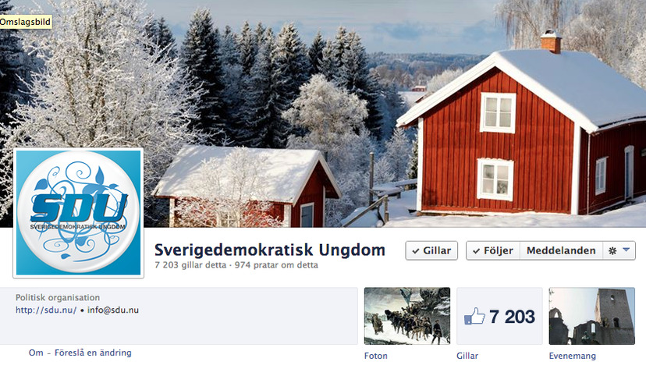
Task: Click the checkmark on the Gillar button
Action: click(x=416, y=251)
